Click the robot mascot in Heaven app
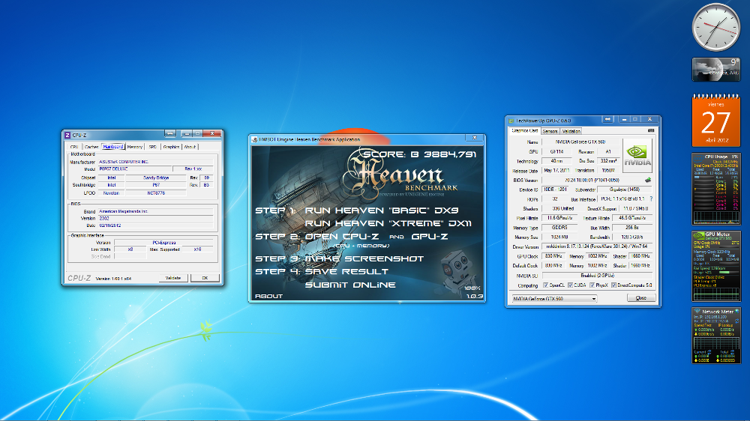 458,273
